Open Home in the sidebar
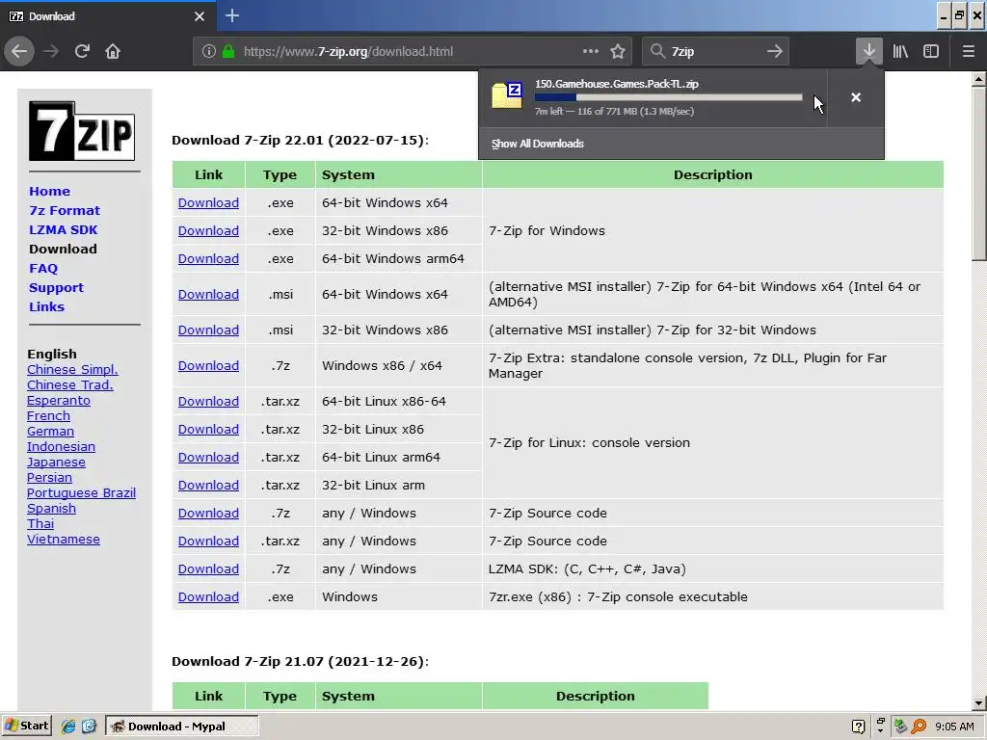This screenshot has width=987, height=740. (x=50, y=192)
